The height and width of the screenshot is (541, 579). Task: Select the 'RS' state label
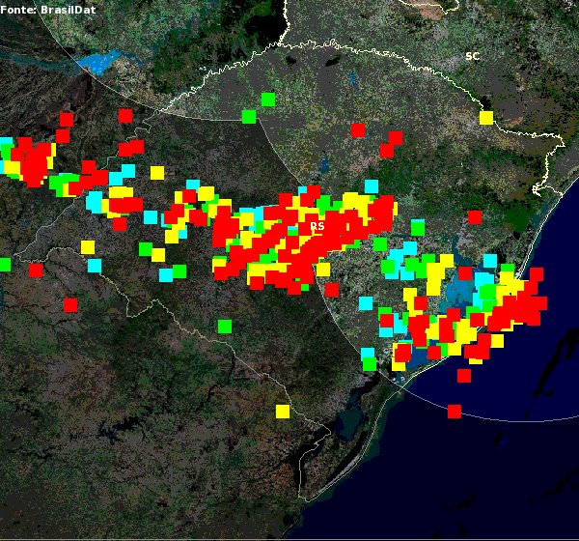coord(317,226)
